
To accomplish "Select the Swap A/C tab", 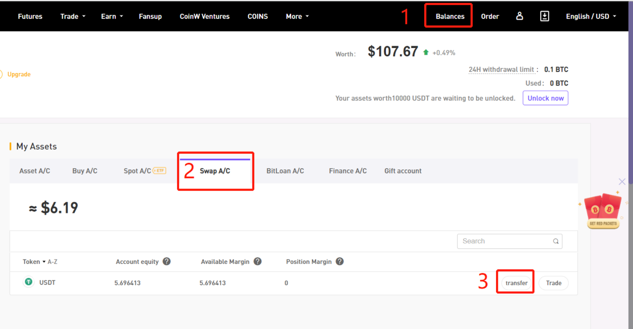I will [x=215, y=171].
